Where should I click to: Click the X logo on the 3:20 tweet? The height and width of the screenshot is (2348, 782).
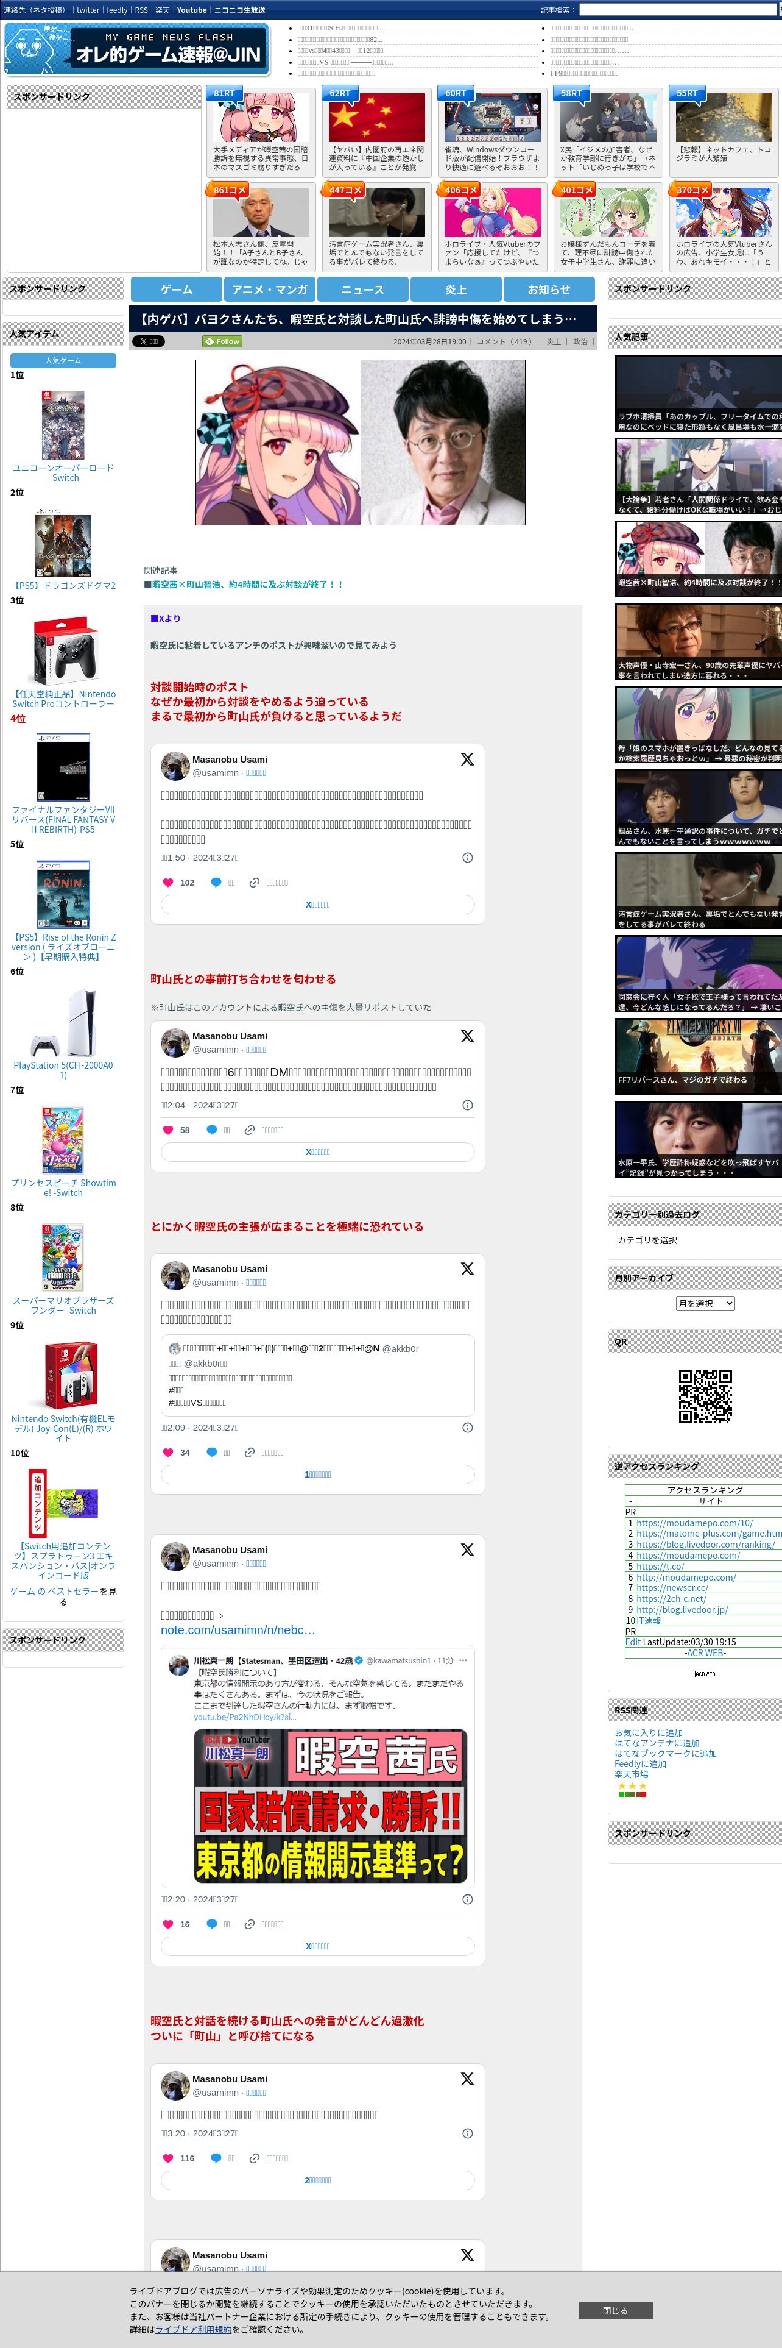[x=467, y=2079]
